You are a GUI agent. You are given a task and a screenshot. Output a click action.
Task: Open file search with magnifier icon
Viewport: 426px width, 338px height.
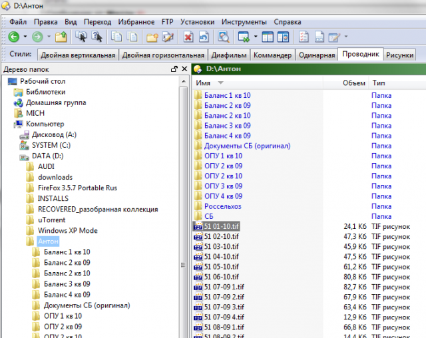pos(224,37)
